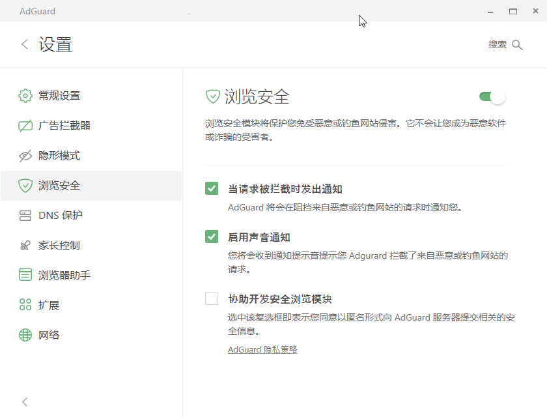Image resolution: width=547 pixels, height=417 pixels.
Task: Open the AdGuard 隐私策略 link
Action: click(x=262, y=349)
